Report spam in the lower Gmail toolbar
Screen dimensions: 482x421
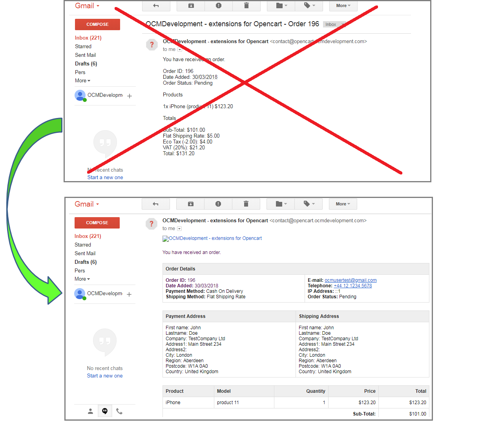(x=218, y=204)
